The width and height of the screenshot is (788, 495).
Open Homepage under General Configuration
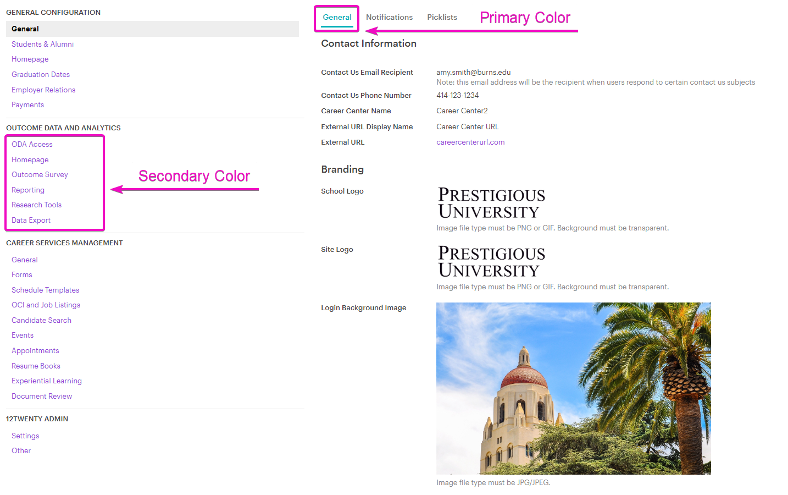pos(30,59)
